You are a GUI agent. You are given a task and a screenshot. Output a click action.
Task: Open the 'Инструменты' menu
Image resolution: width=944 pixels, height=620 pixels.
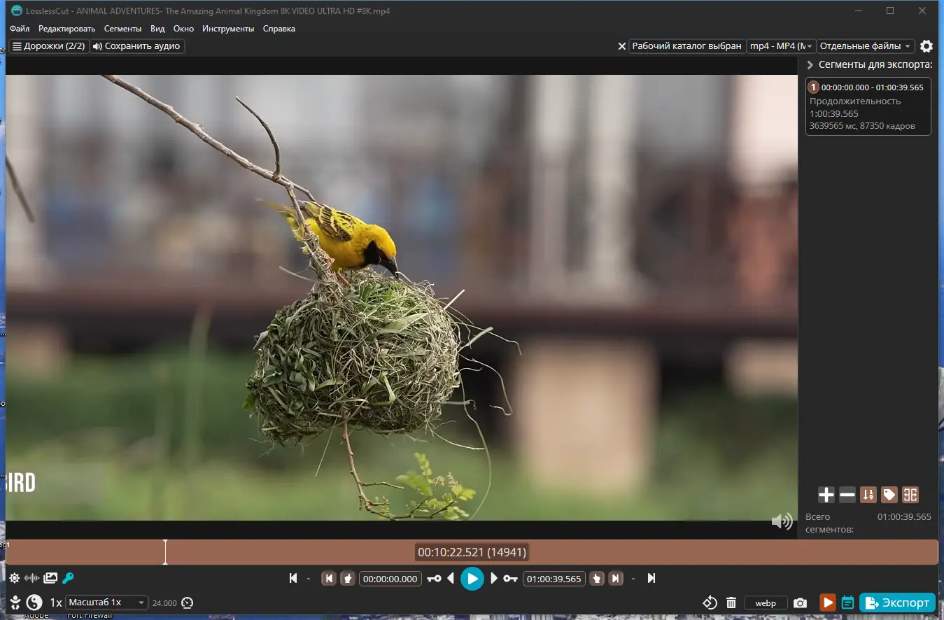pos(228,29)
